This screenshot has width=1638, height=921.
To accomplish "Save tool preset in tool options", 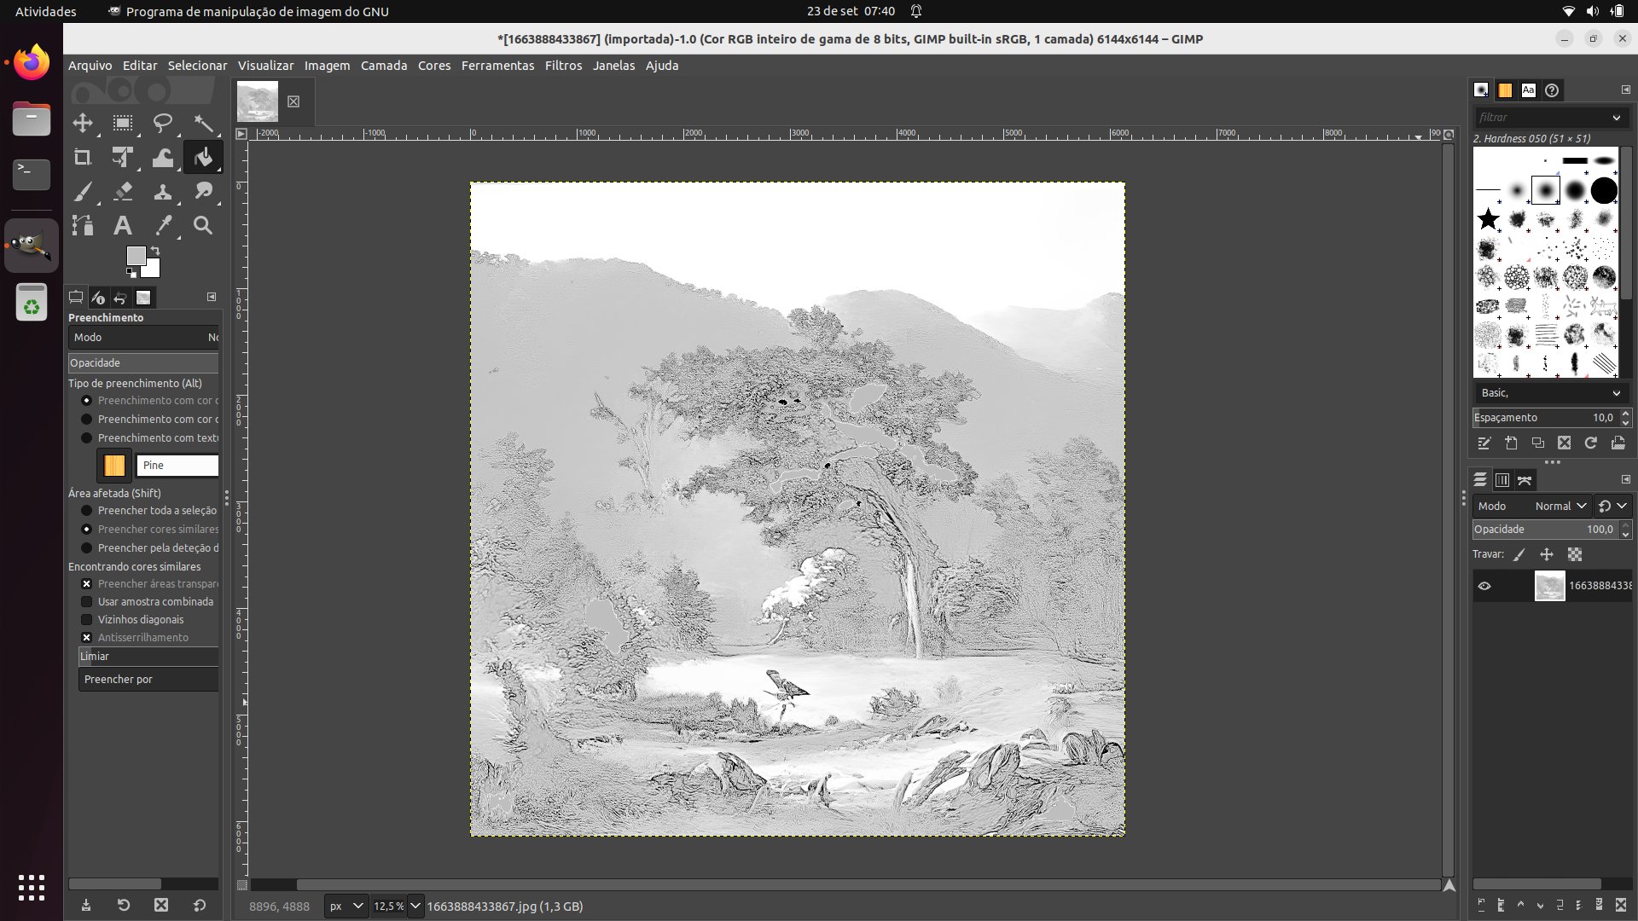I will (86, 905).
